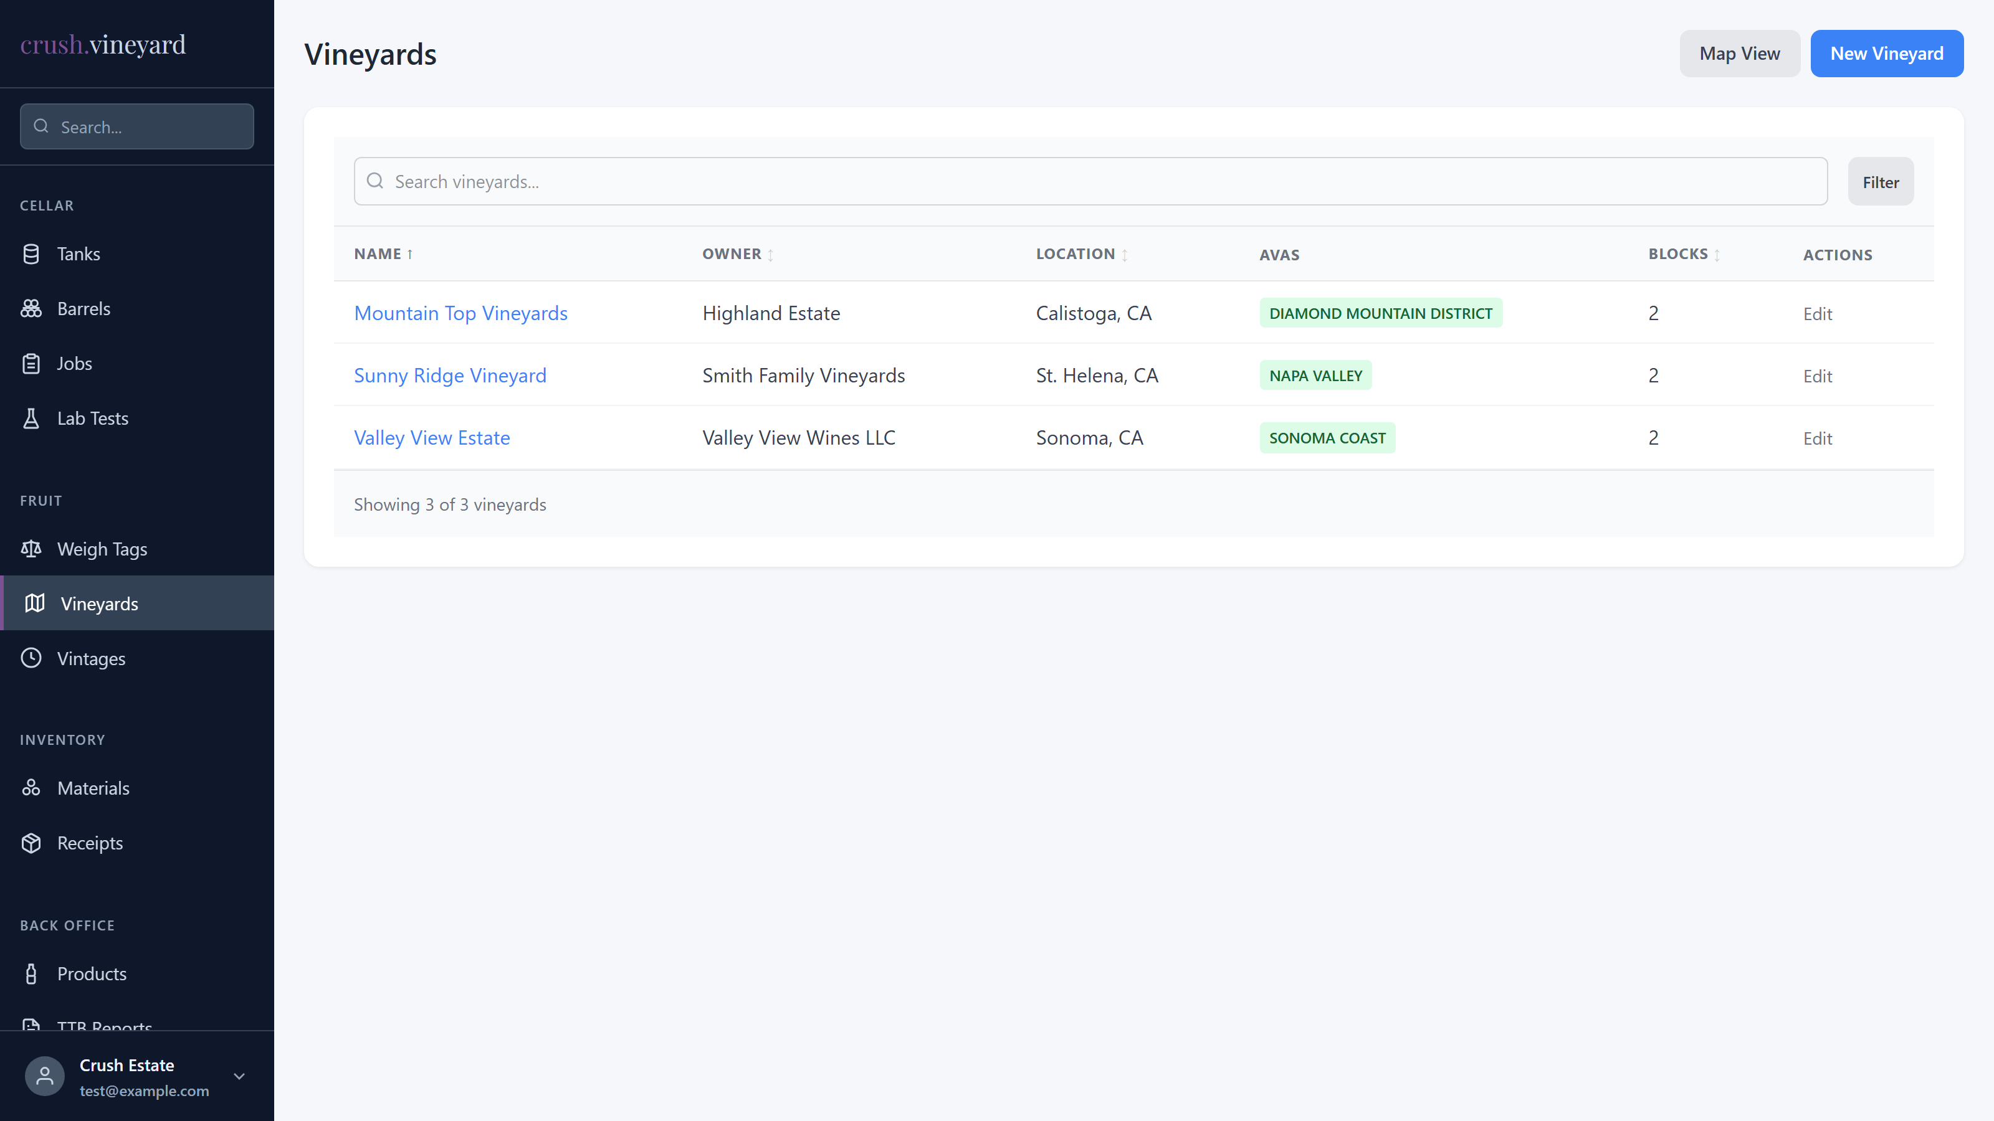This screenshot has height=1121, width=1994.
Task: Click owner Valley View Wines LLC cell
Action: [798, 438]
